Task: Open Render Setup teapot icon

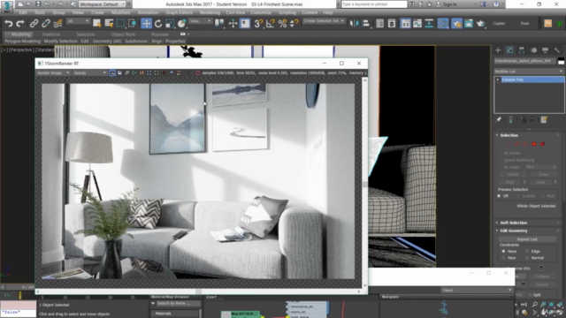Action: coord(456,24)
